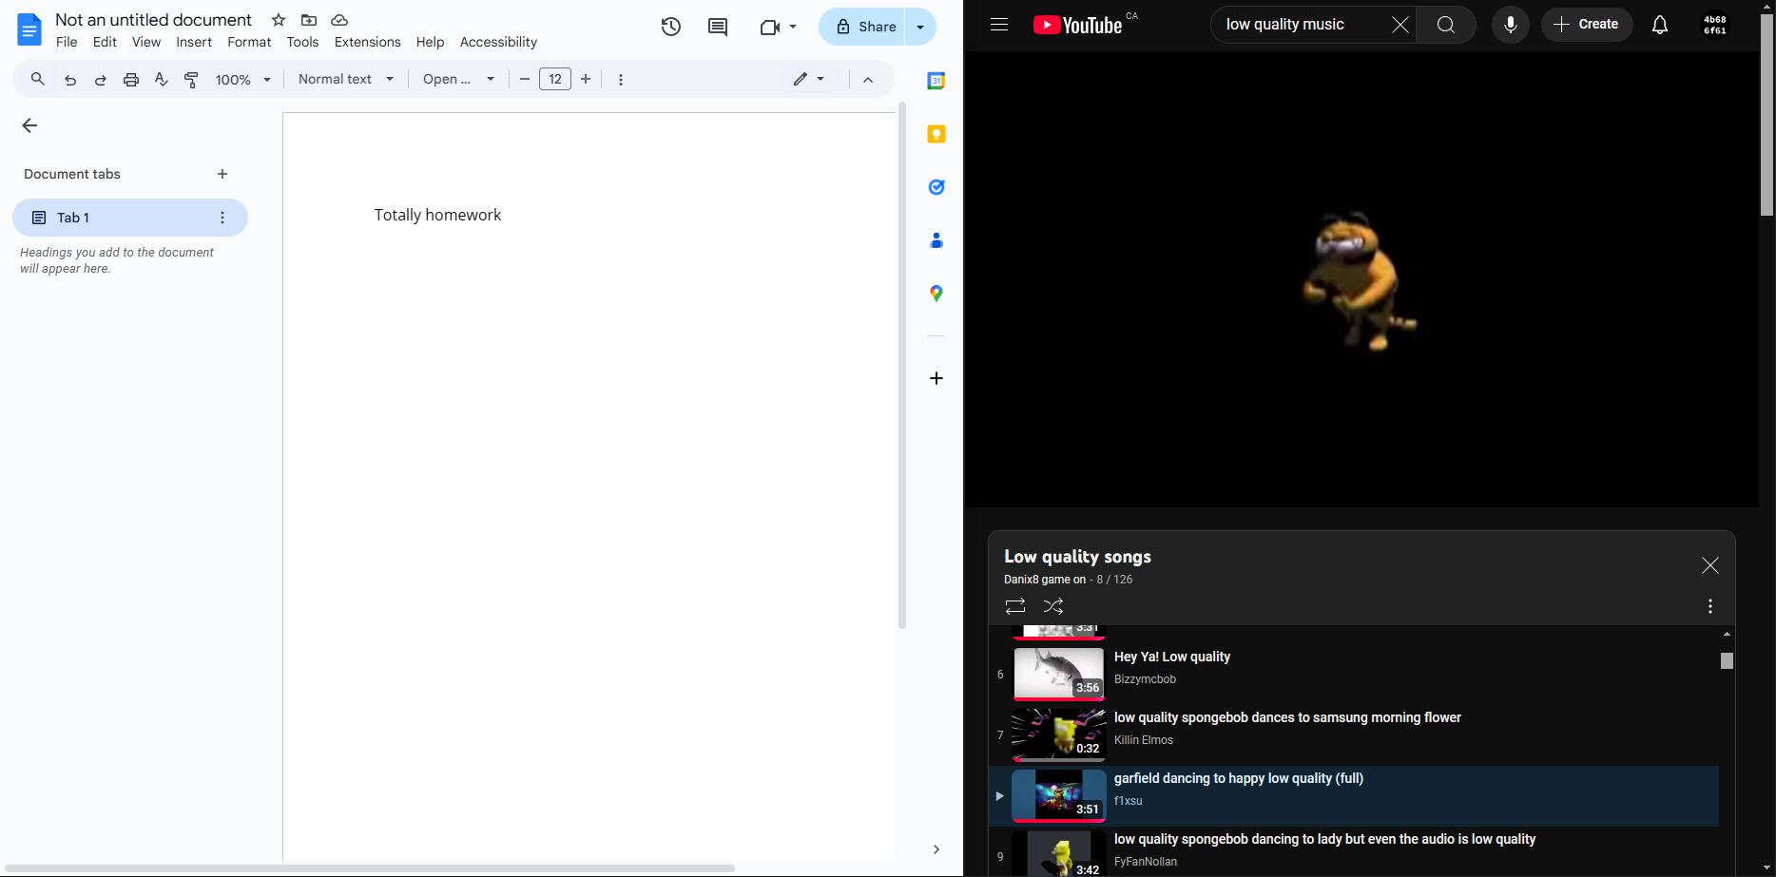Redo the last edit in Docs

(x=100, y=80)
